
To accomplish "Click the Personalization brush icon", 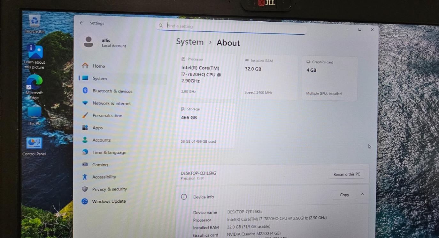I will point(85,115).
